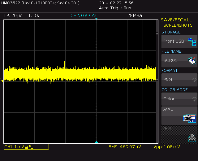Image resolution: width=198 pixels, height=161 pixels.
Task: Cycle the Color mode selector
Action: [x=179, y=99]
